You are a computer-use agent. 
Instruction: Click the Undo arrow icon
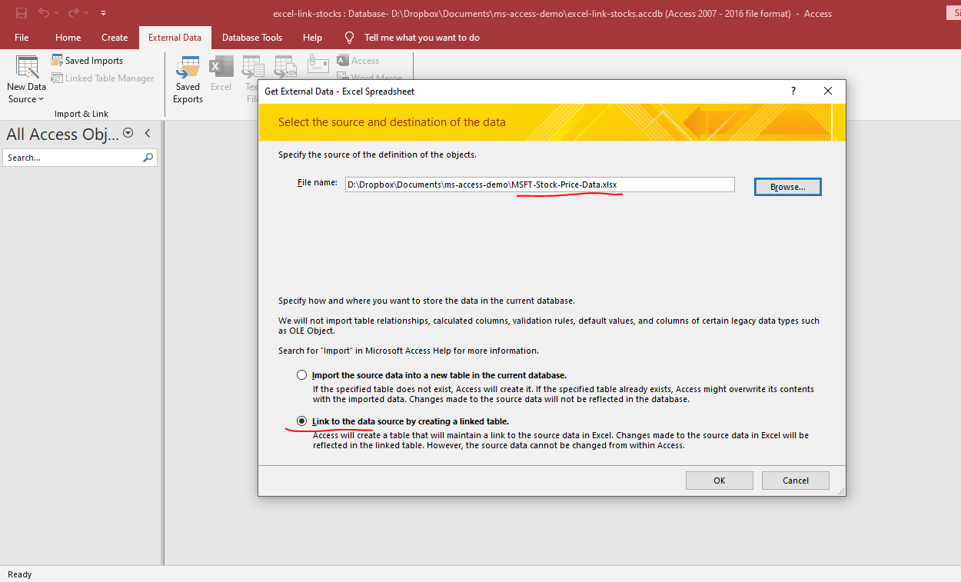[44, 13]
